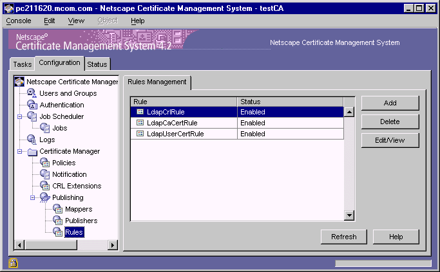Select Publishers in tree
The image size is (440, 272).
pos(81,221)
